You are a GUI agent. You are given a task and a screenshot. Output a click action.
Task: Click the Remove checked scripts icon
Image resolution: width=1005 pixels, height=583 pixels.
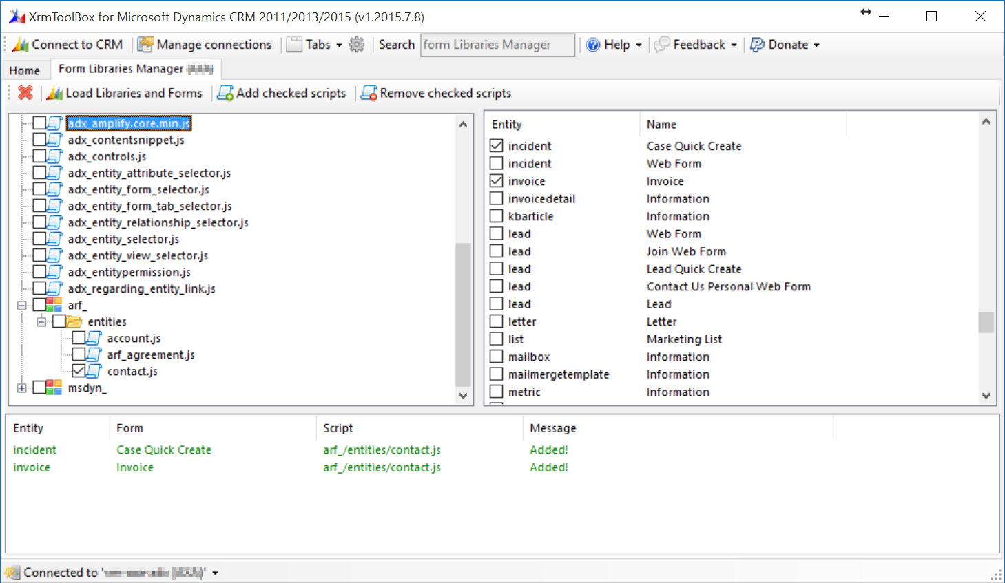click(x=369, y=93)
